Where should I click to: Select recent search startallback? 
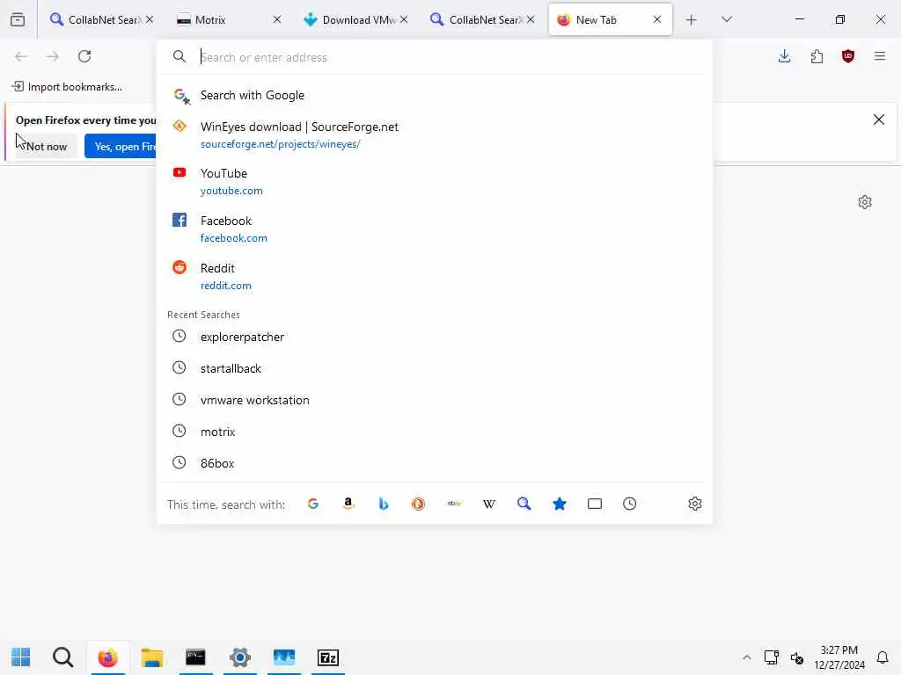pos(435,368)
